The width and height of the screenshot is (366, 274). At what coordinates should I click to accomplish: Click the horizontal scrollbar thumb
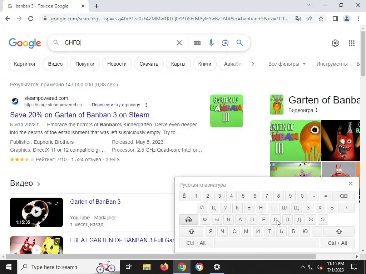pyautogui.click(x=161, y=257)
